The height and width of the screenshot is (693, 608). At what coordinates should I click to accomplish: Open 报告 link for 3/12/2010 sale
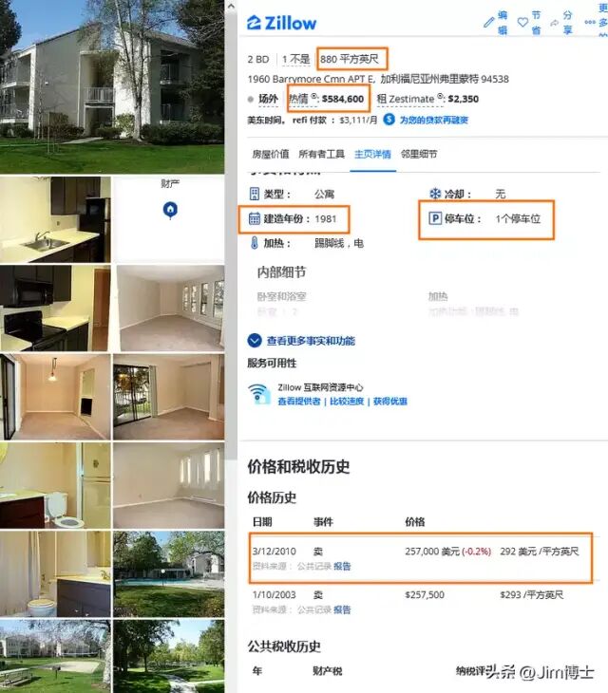pyautogui.click(x=342, y=566)
